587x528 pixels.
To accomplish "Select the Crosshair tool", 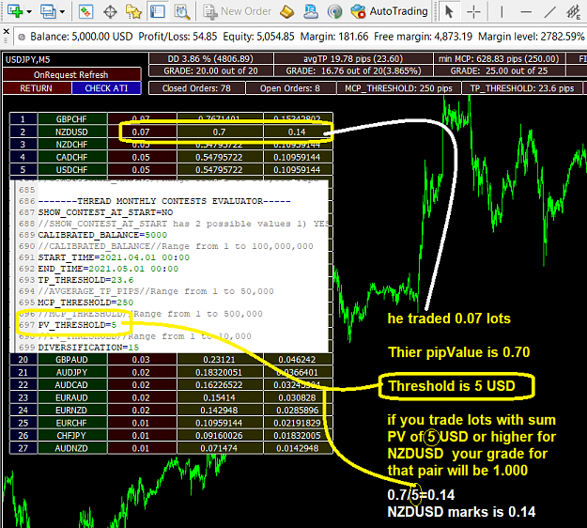I will [473, 12].
